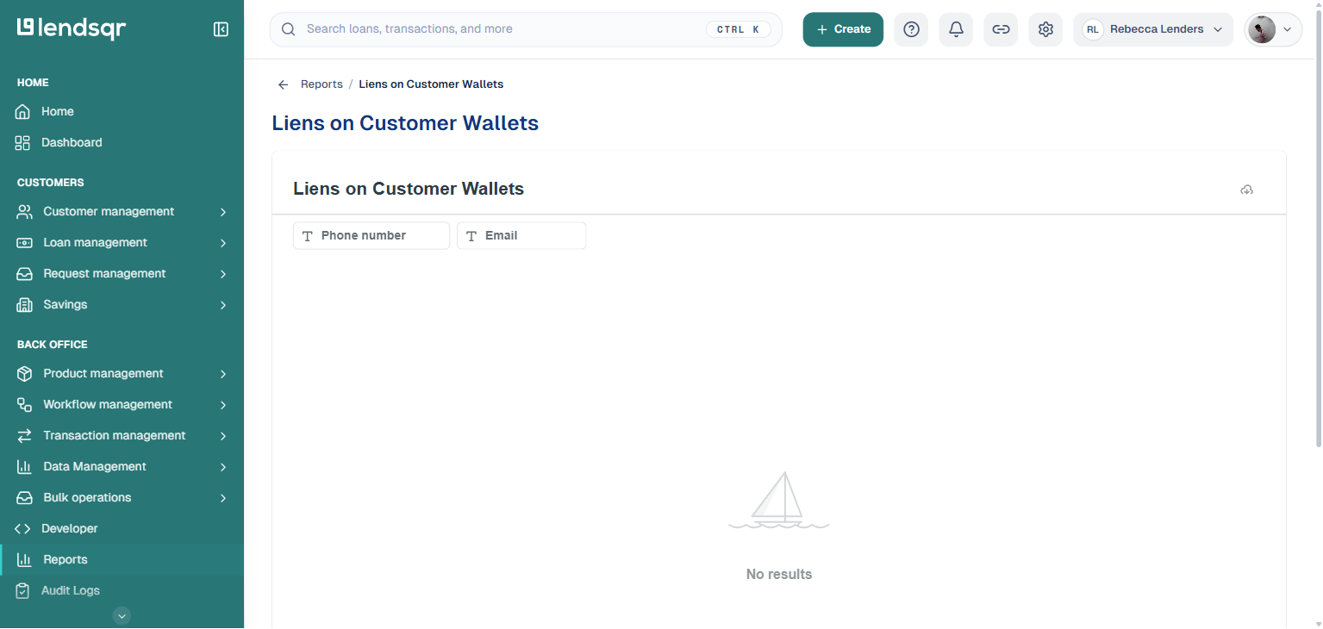The height and width of the screenshot is (629, 1323).
Task: Open the profile avatar dropdown
Action: pyautogui.click(x=1273, y=29)
